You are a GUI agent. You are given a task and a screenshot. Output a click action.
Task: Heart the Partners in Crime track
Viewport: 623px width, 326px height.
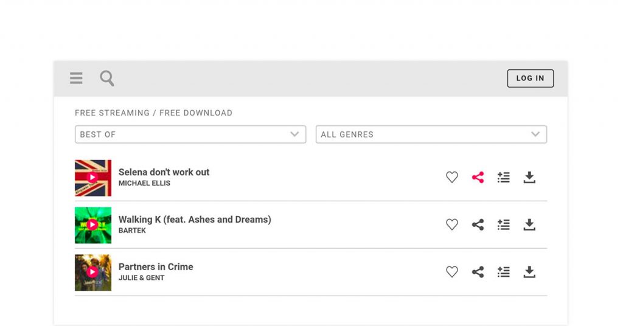pos(452,272)
